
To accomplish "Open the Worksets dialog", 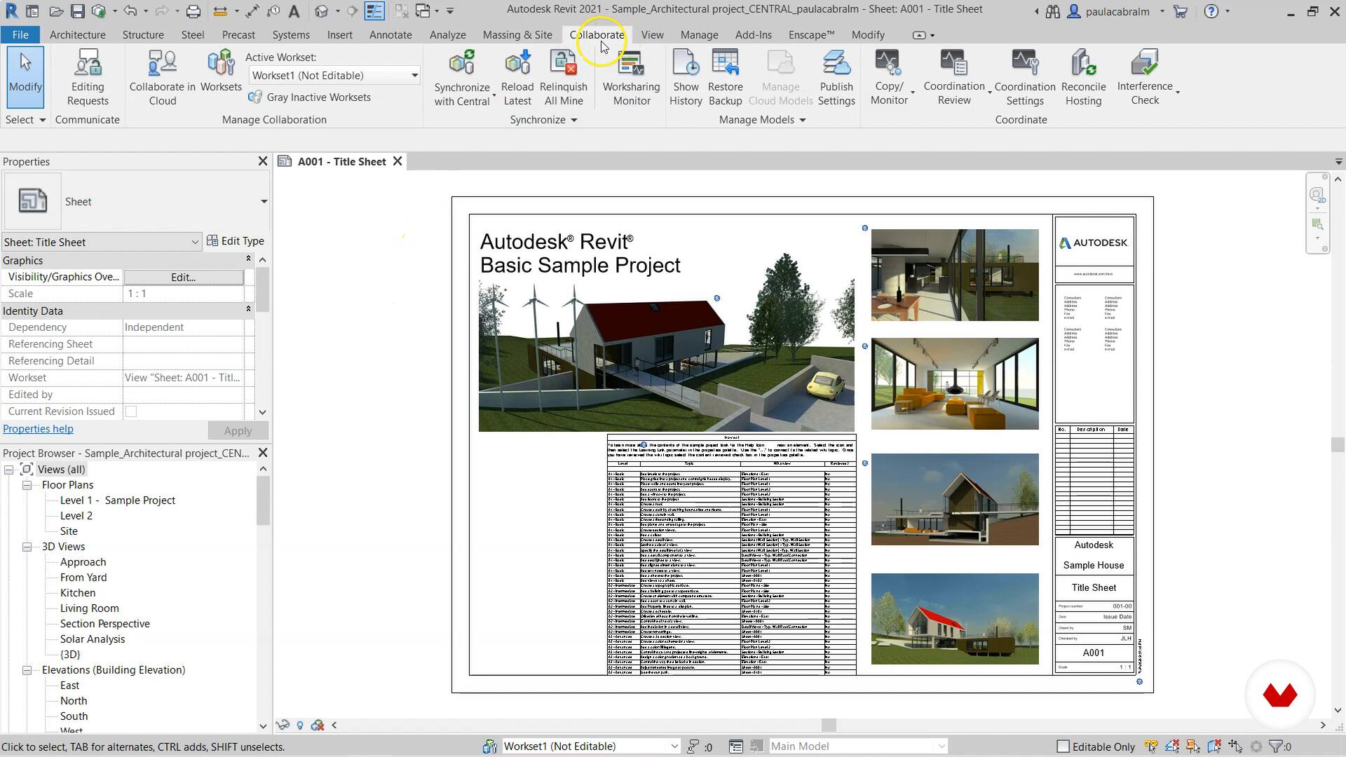I will (221, 70).
